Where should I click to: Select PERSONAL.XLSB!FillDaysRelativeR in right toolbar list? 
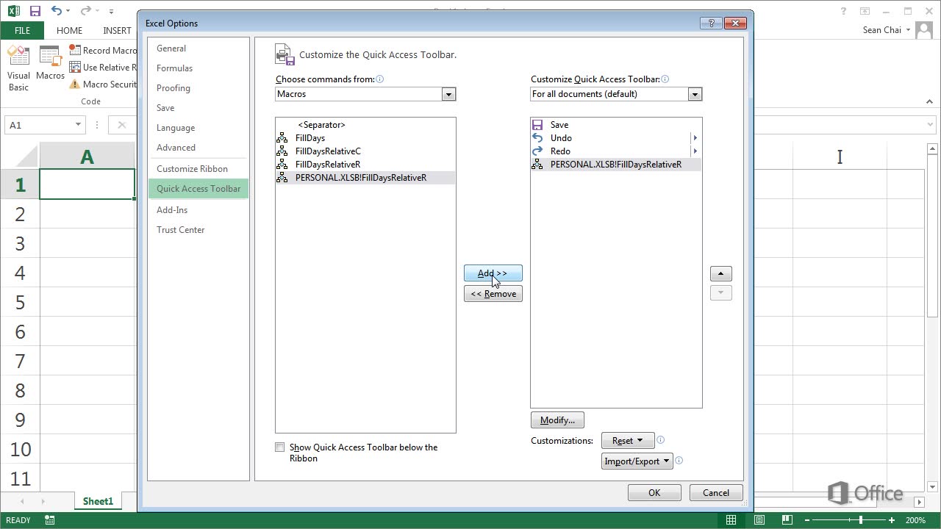point(616,165)
